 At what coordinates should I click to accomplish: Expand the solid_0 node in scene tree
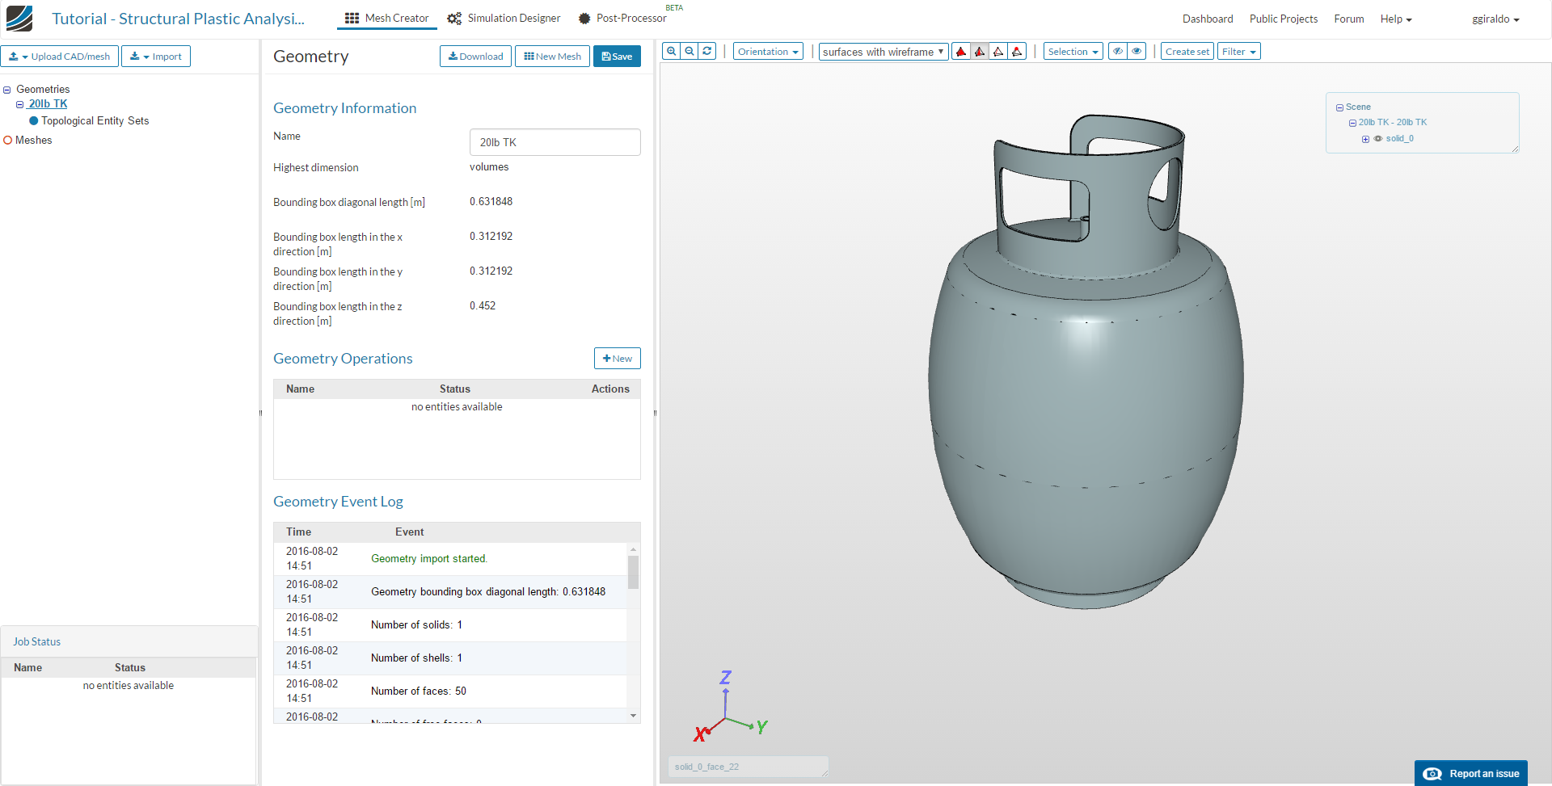point(1365,139)
